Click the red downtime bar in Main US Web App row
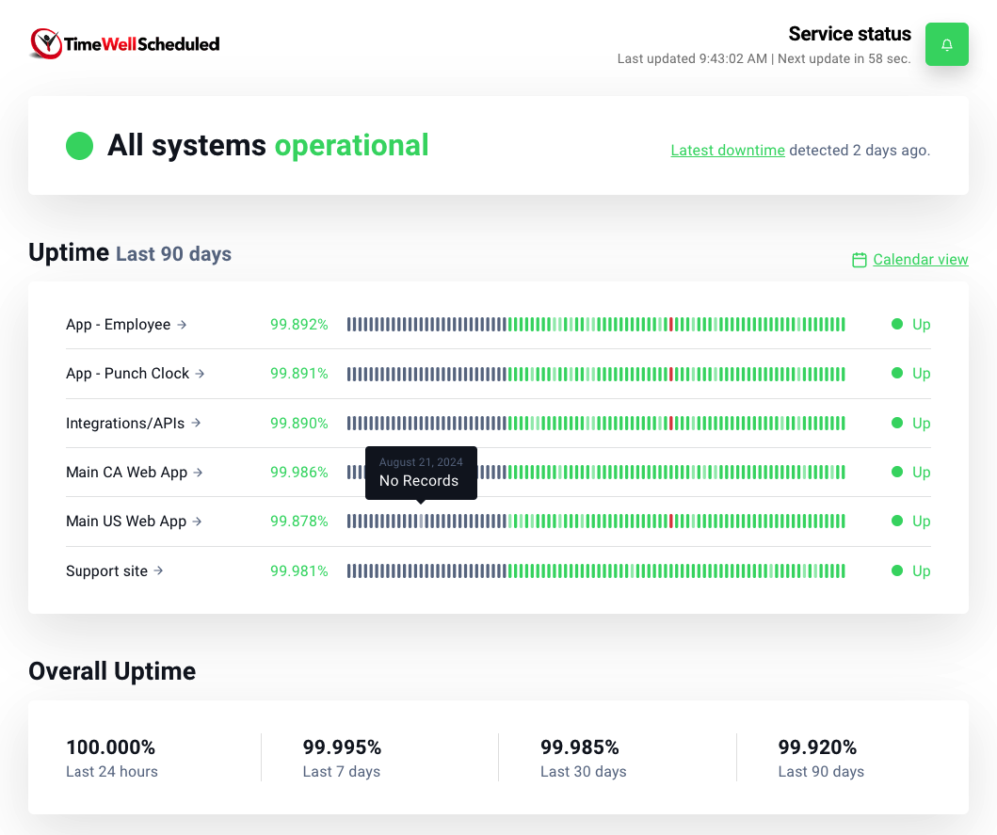997x835 pixels. (670, 522)
